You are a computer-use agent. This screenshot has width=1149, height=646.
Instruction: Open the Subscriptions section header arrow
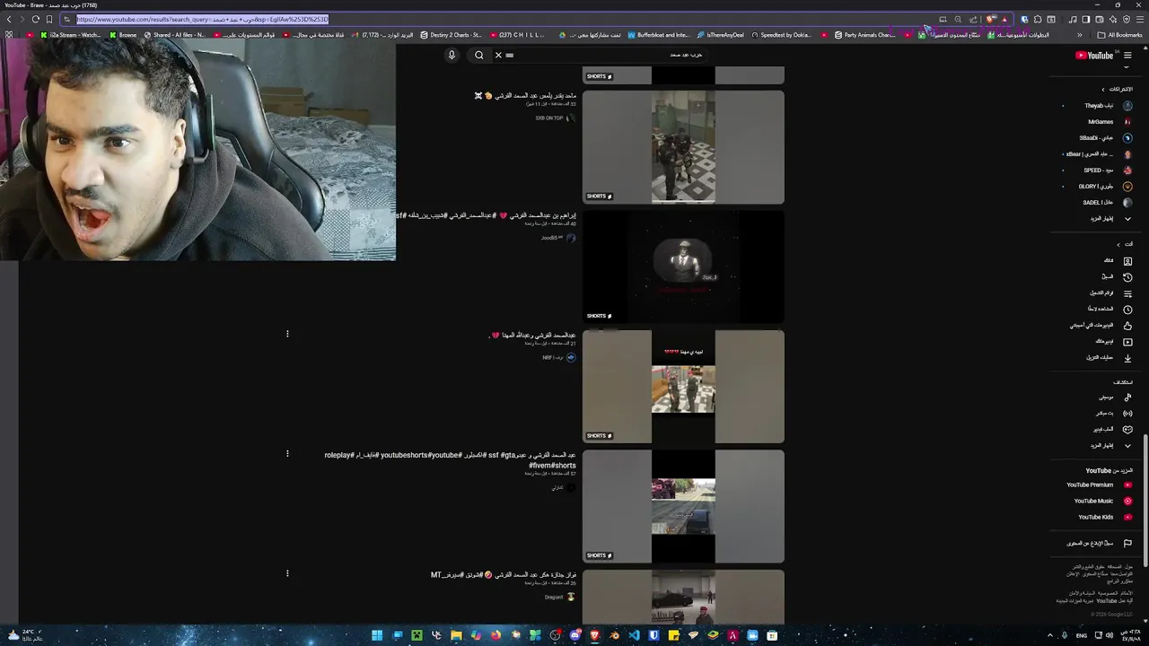pyautogui.click(x=1103, y=90)
